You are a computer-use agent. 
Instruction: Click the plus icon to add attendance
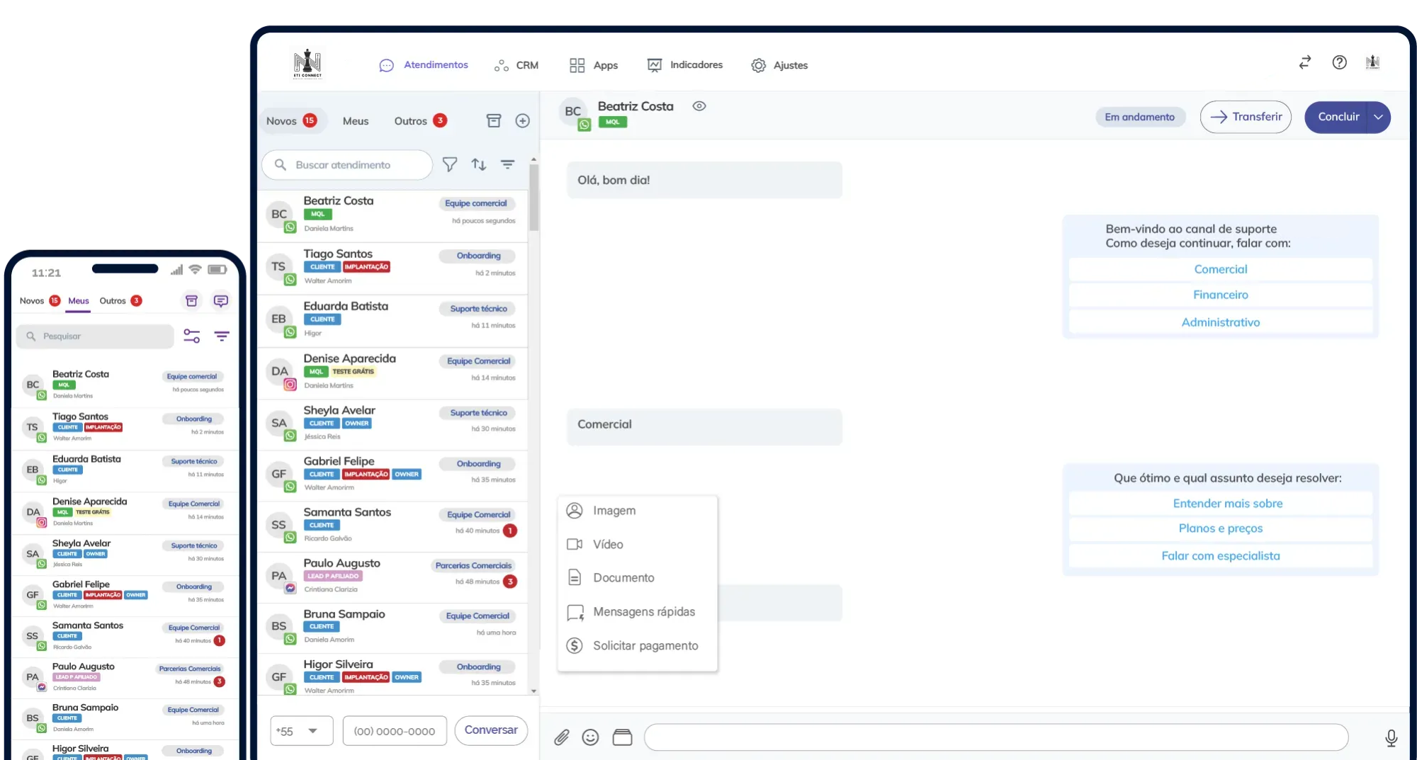click(522, 121)
